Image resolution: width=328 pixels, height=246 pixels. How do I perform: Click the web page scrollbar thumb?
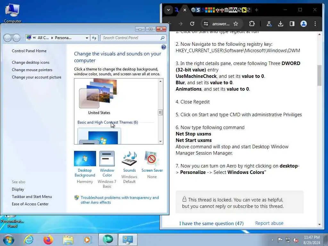pos(319,75)
